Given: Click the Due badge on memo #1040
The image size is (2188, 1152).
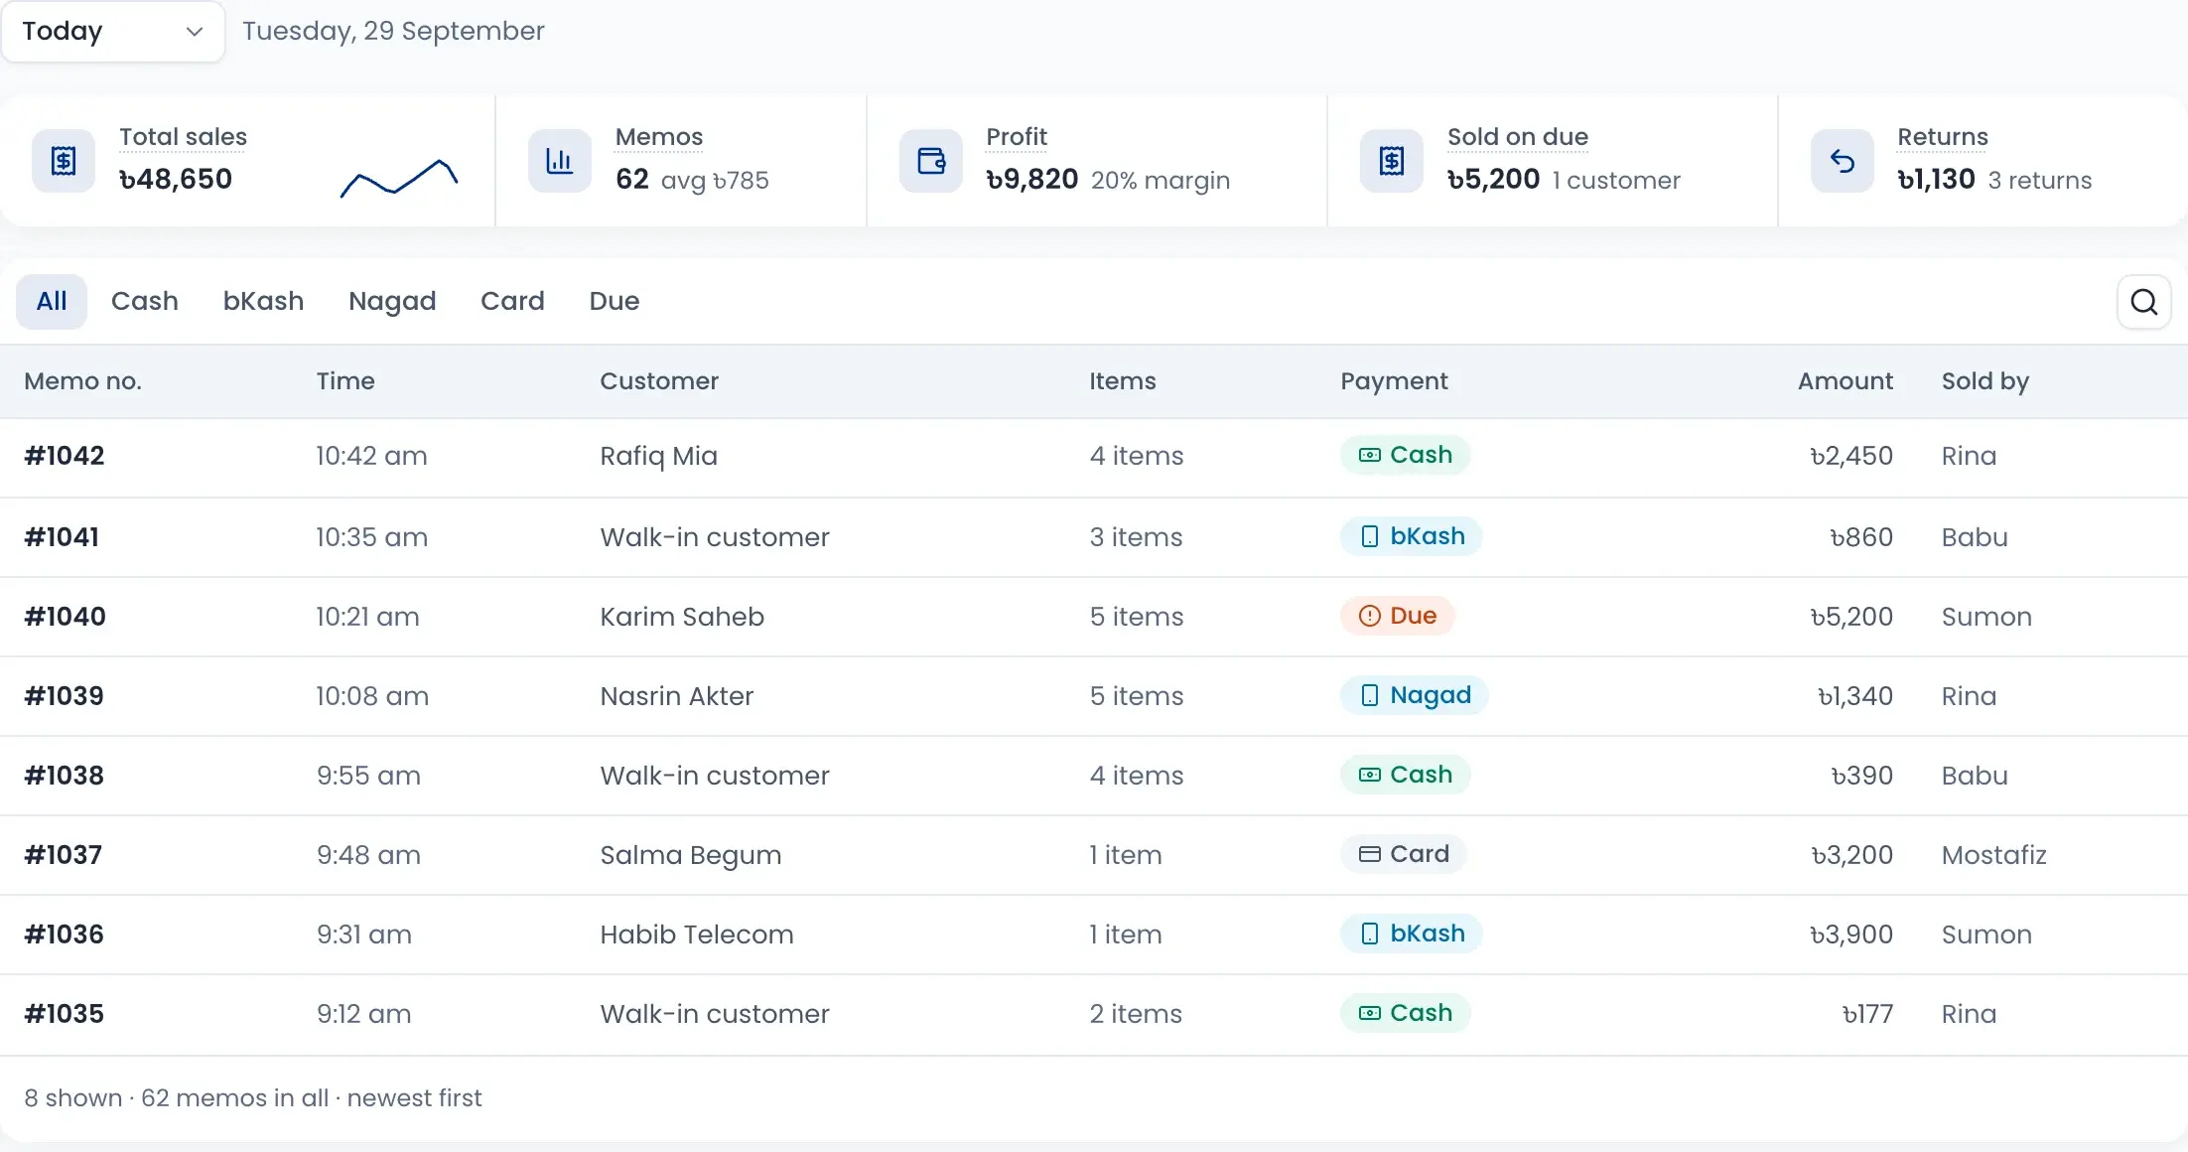Looking at the screenshot, I should 1397,616.
